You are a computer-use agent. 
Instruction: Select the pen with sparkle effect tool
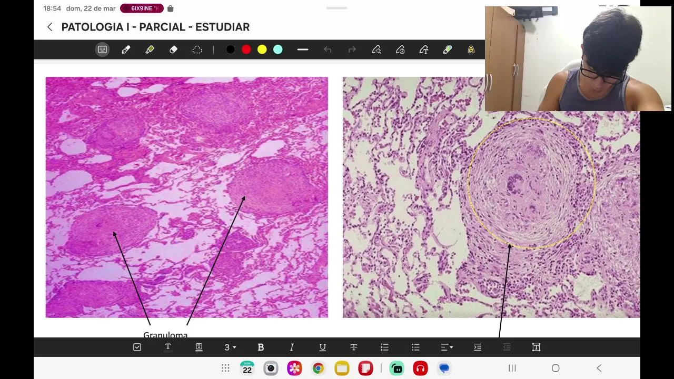tap(447, 49)
